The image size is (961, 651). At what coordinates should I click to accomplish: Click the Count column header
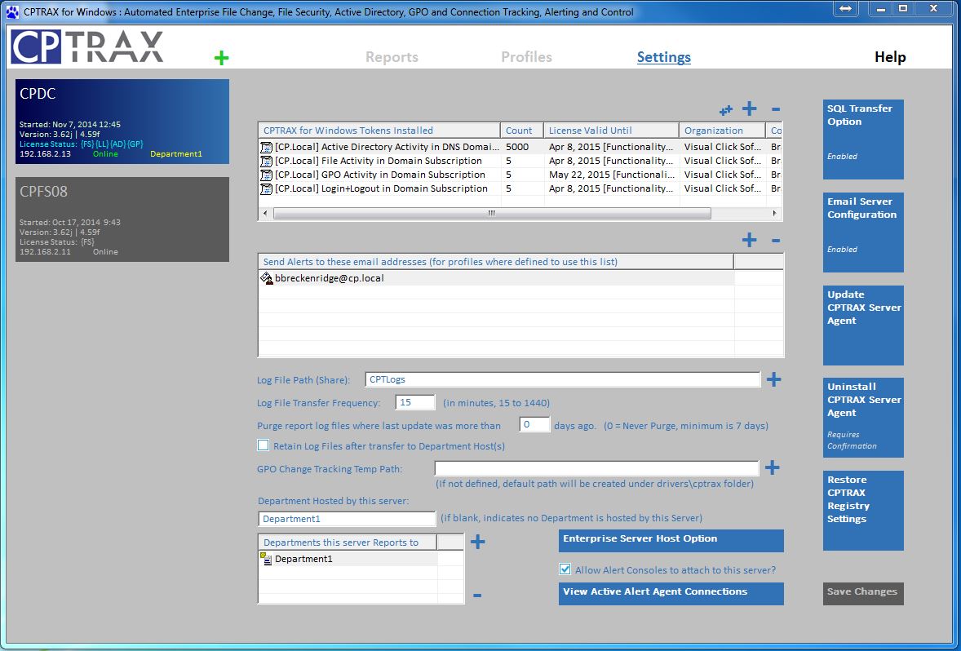click(x=521, y=130)
